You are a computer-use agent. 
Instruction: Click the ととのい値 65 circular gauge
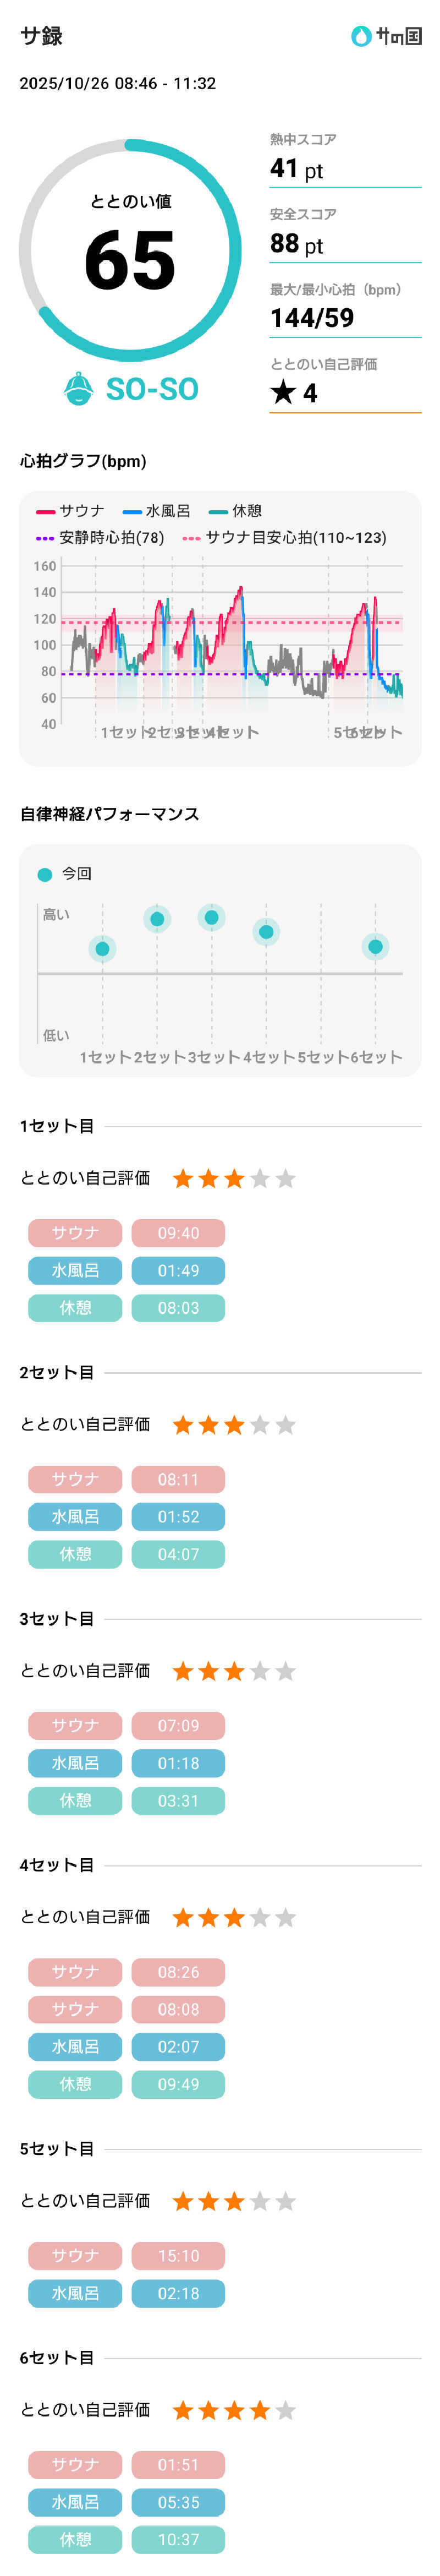pyautogui.click(x=130, y=251)
